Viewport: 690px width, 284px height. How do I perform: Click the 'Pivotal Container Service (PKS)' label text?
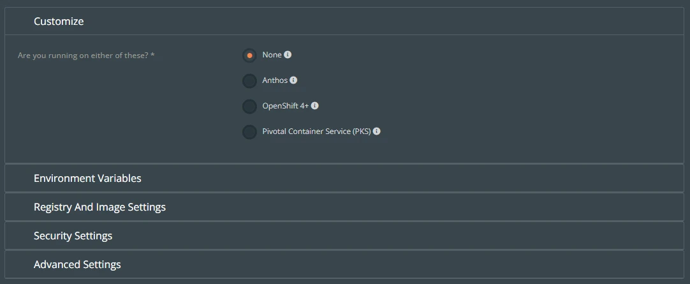coord(316,131)
